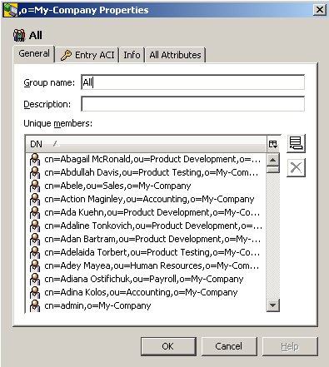The image size is (329, 367).
Task: Select cn=admin,o=My-Company member row
Action: (x=146, y=305)
